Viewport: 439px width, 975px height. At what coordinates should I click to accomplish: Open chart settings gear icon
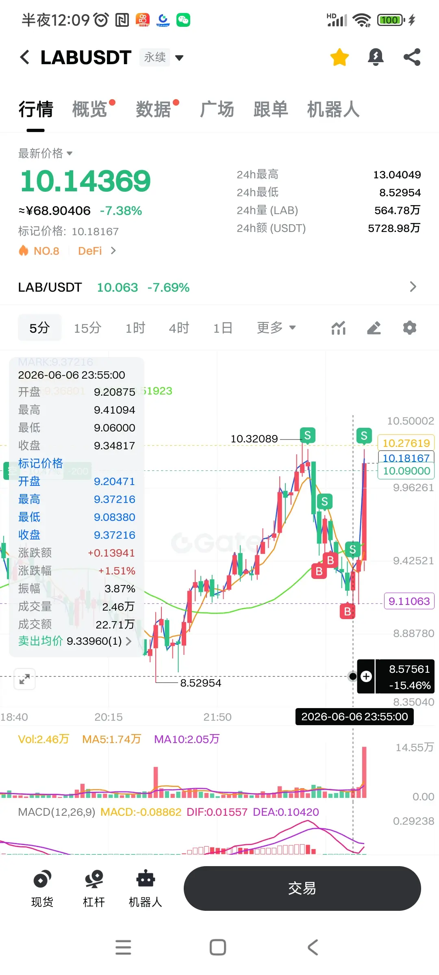pyautogui.click(x=410, y=328)
